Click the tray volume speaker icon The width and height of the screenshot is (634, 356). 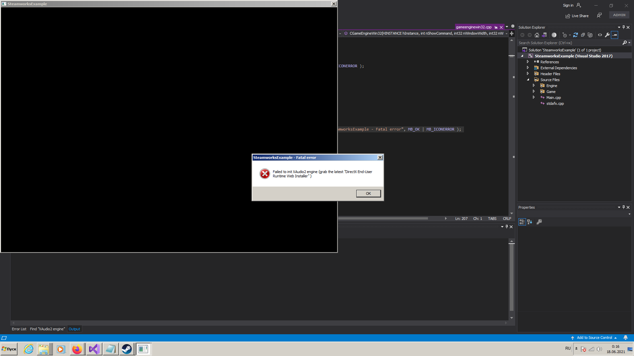(x=599, y=349)
